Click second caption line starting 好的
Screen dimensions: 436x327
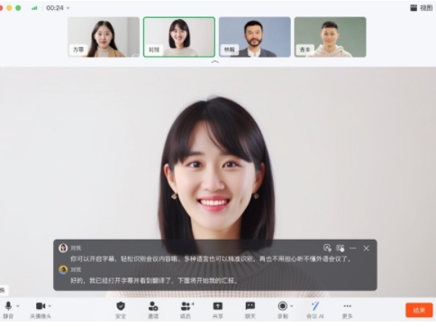(154, 281)
